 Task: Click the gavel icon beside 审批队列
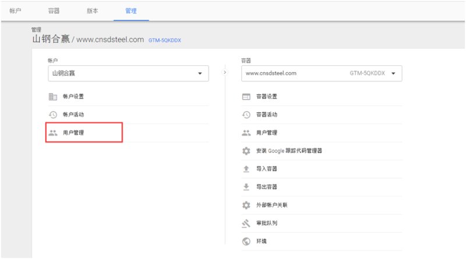tap(246, 223)
